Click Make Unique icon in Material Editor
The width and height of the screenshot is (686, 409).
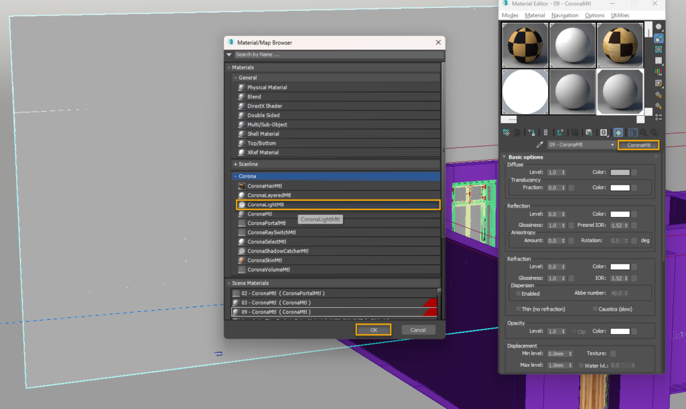coord(575,133)
